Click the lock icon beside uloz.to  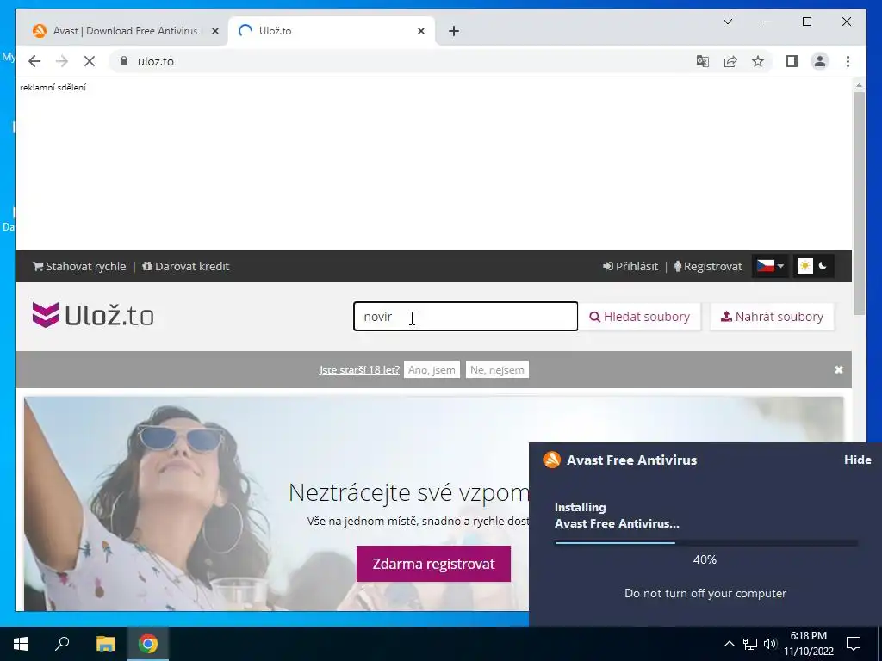point(124,61)
